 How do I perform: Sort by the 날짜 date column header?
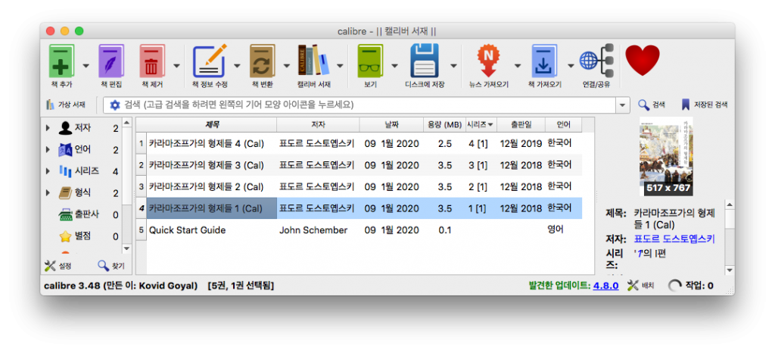391,124
